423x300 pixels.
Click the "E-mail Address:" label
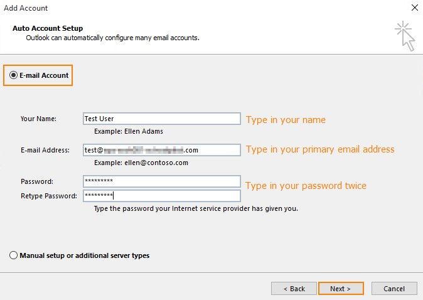[x=45, y=150]
